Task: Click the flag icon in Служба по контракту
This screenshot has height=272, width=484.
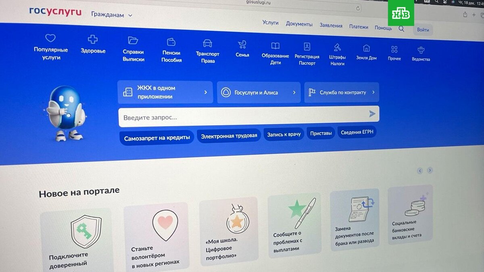Action: coord(312,92)
